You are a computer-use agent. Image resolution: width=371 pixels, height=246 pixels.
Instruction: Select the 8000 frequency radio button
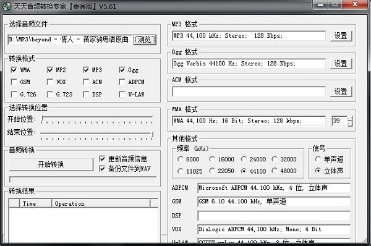[180, 159]
